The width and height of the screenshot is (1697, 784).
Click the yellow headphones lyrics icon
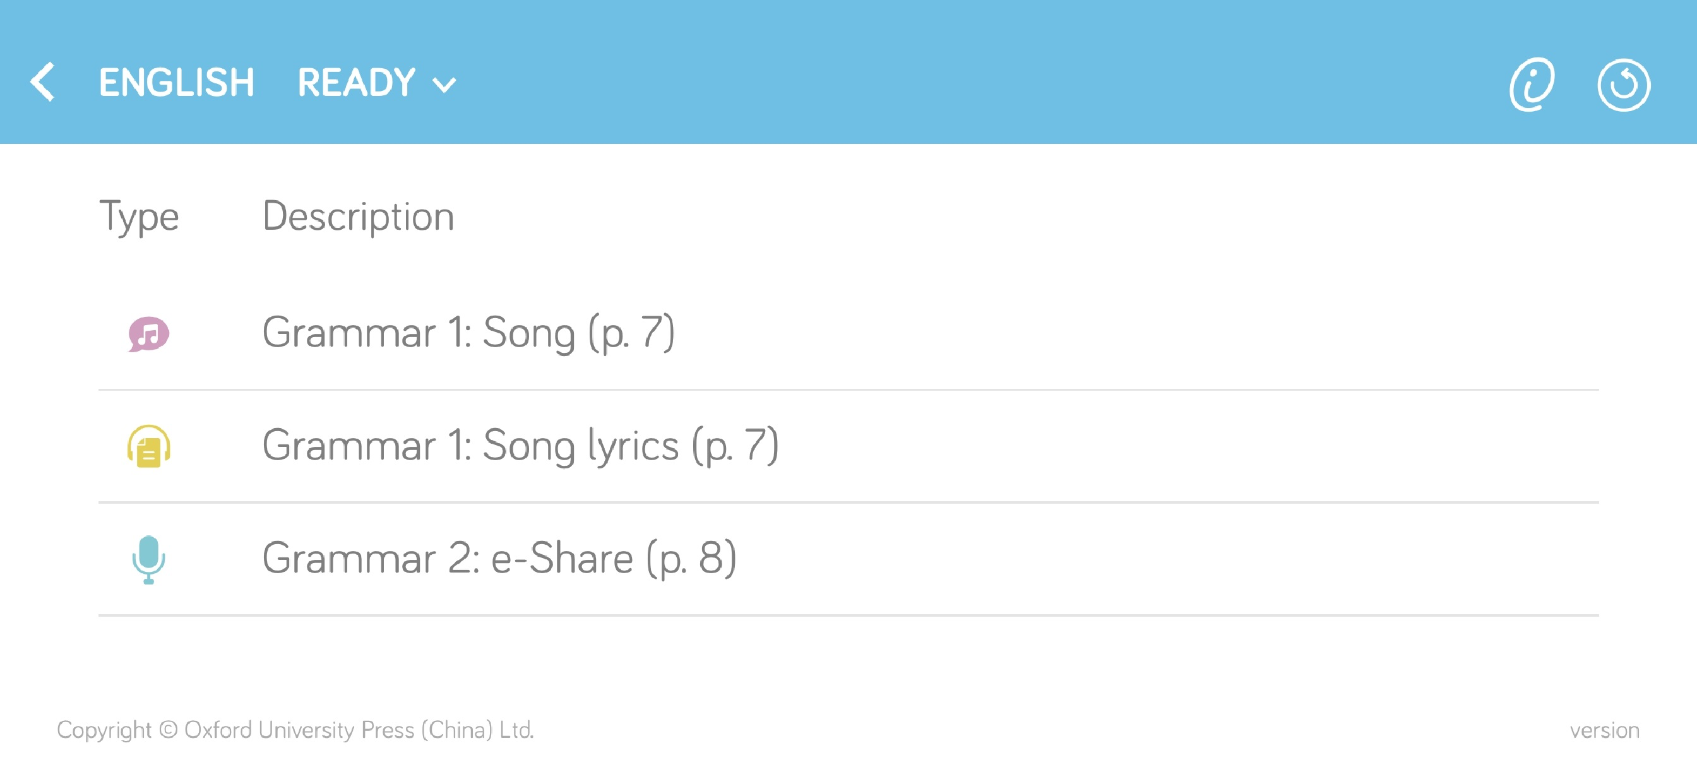pos(149,447)
